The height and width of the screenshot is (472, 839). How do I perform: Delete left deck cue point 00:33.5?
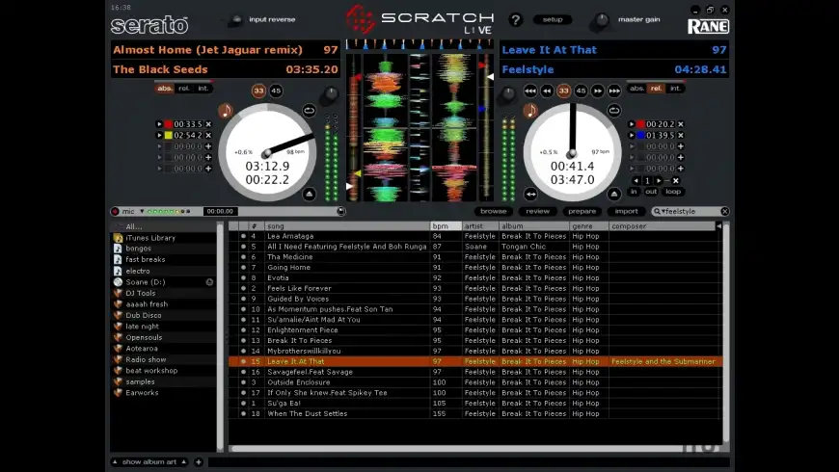coord(208,124)
